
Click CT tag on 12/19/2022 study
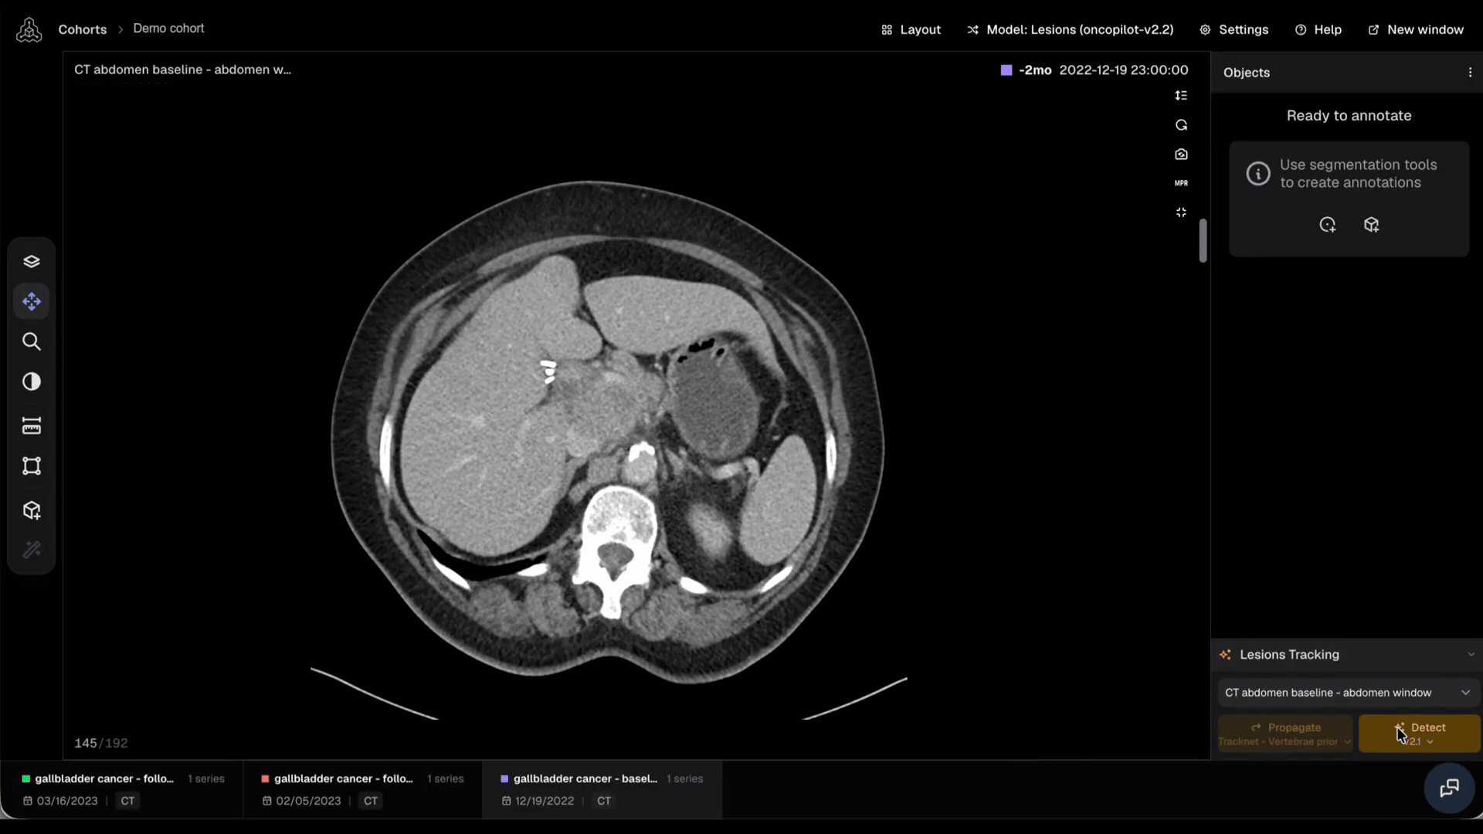(604, 802)
